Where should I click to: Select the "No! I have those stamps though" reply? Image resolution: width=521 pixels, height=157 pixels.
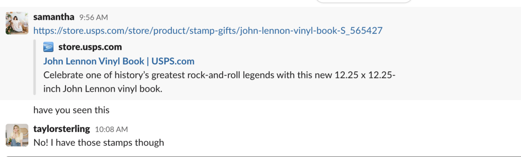click(99, 142)
